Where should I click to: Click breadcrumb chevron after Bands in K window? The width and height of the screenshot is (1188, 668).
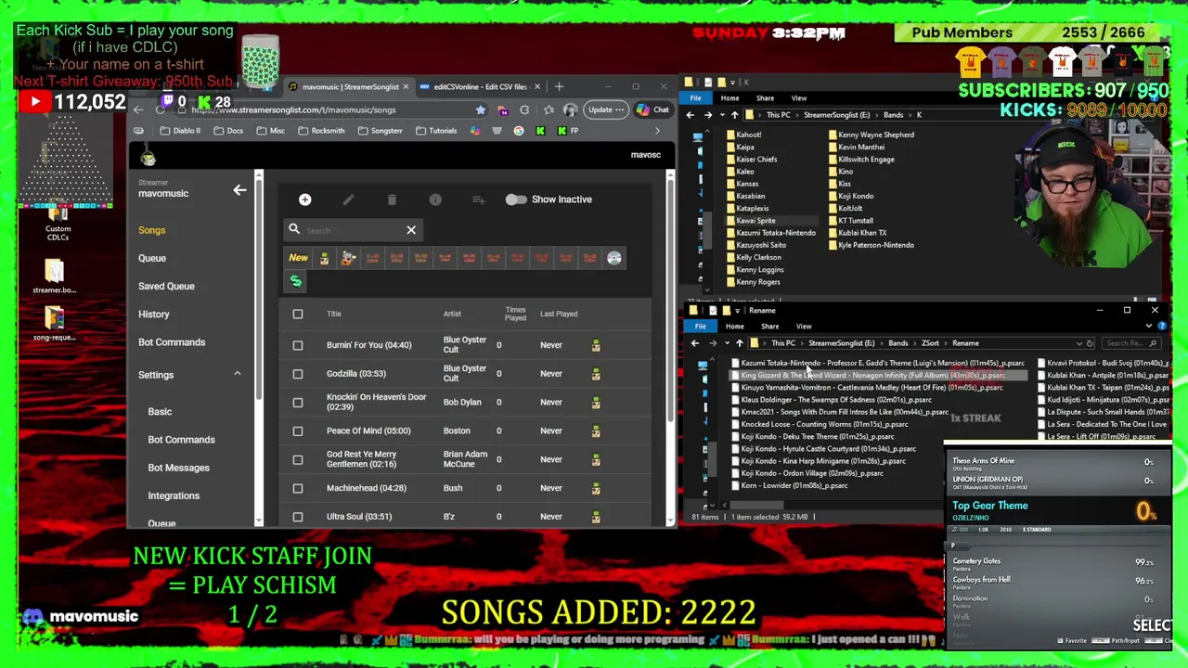tap(910, 115)
